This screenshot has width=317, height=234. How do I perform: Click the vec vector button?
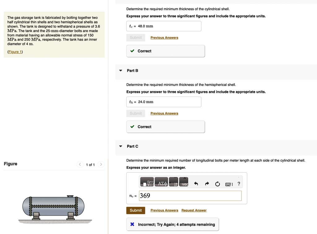(x=184, y=182)
